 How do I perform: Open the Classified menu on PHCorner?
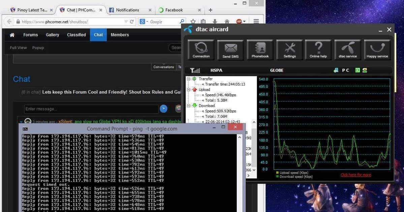76,35
